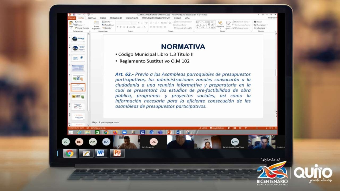Open the Sección dropdown
The image size is (340, 191).
click(107, 28)
